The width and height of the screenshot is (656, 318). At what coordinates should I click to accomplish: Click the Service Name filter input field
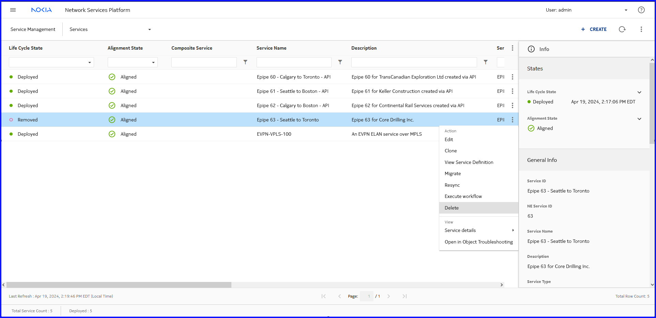coord(294,62)
